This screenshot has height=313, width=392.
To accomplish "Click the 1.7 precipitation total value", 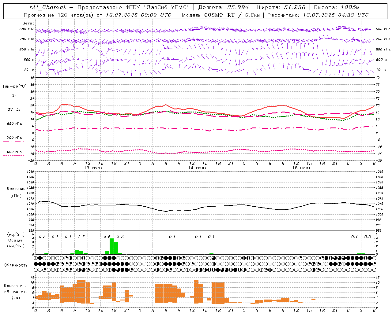I will (x=81, y=237).
